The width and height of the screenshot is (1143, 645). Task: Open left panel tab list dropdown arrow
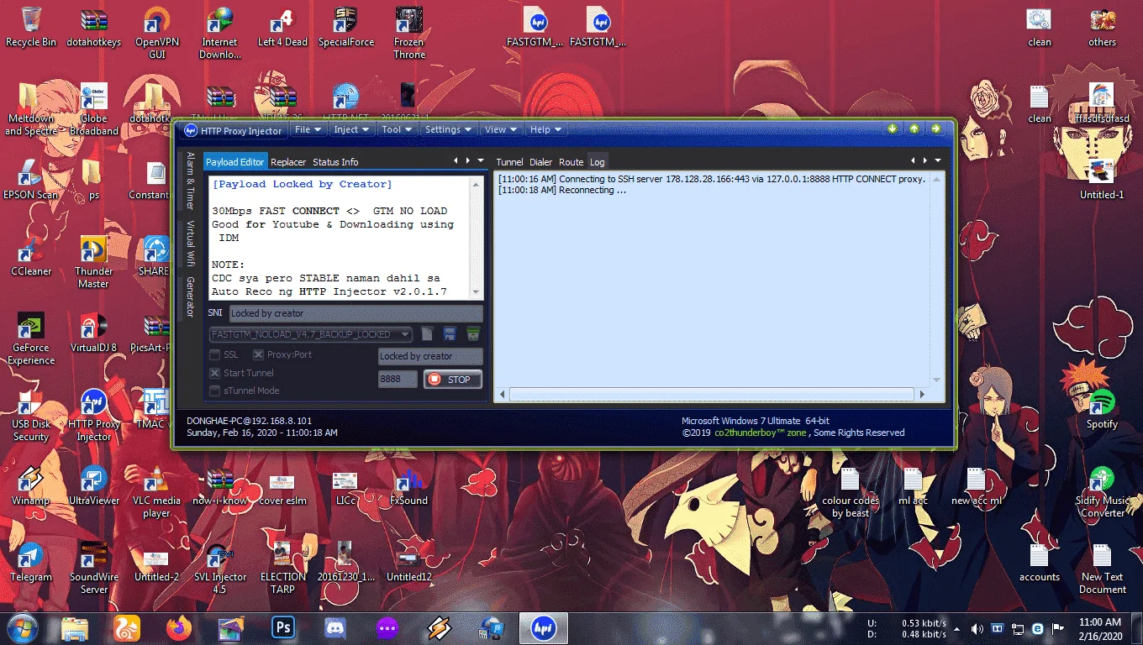(481, 160)
